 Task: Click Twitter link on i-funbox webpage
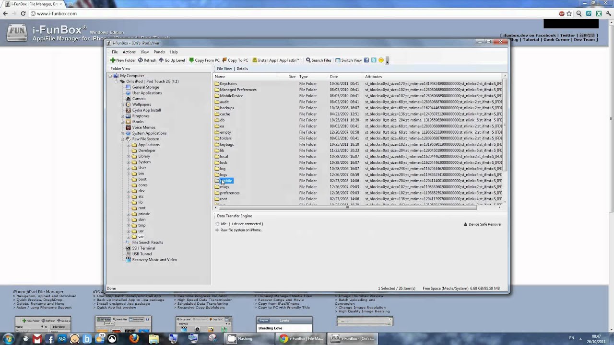(567, 35)
